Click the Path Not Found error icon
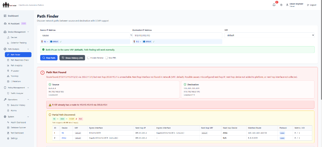Screen dimensions: 322x147 [42, 72]
